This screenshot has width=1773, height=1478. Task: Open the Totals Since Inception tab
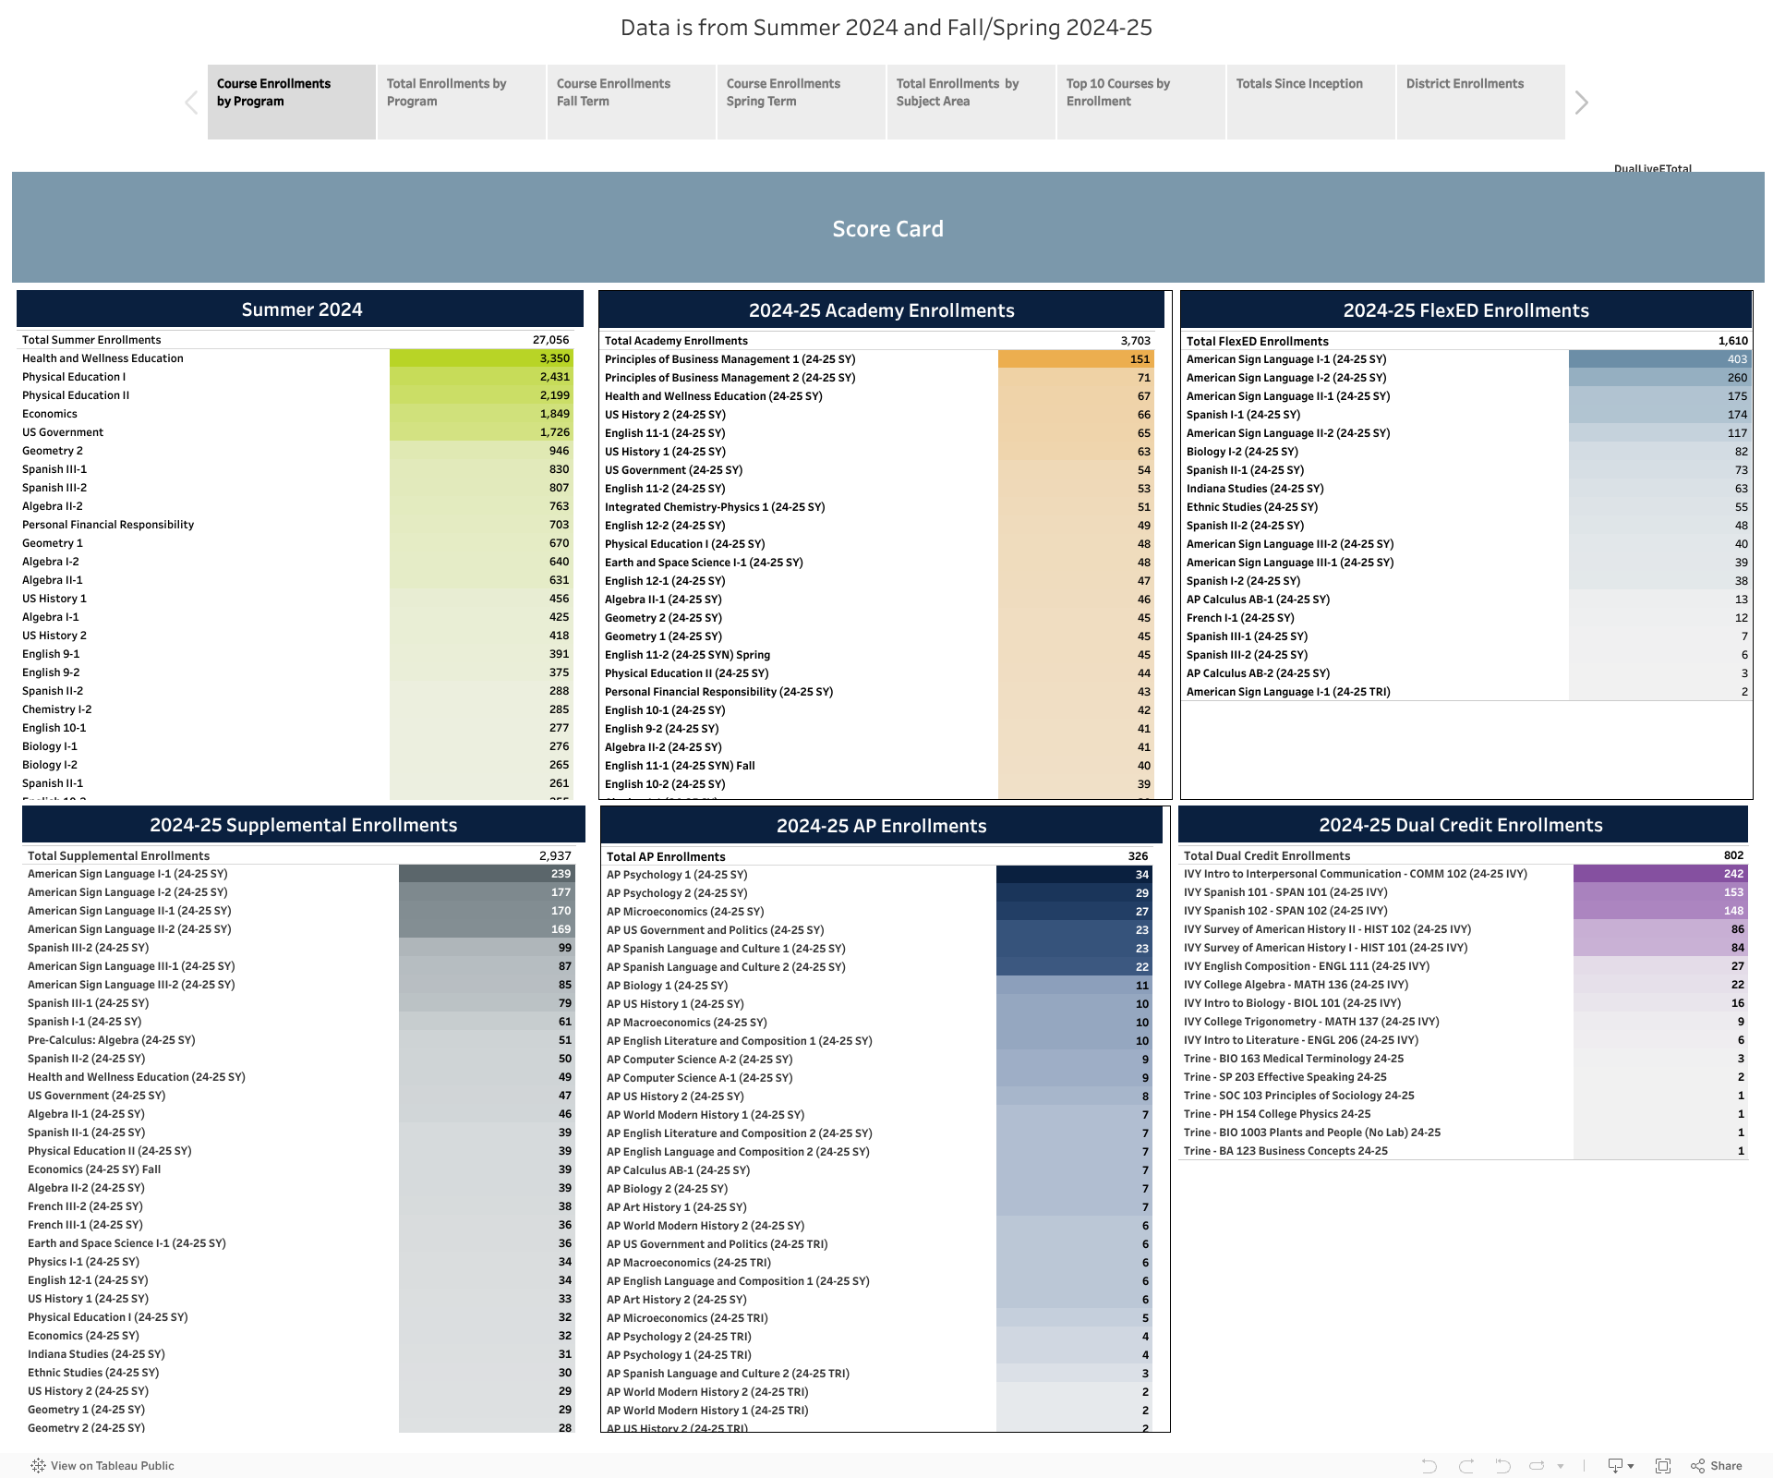click(1310, 102)
